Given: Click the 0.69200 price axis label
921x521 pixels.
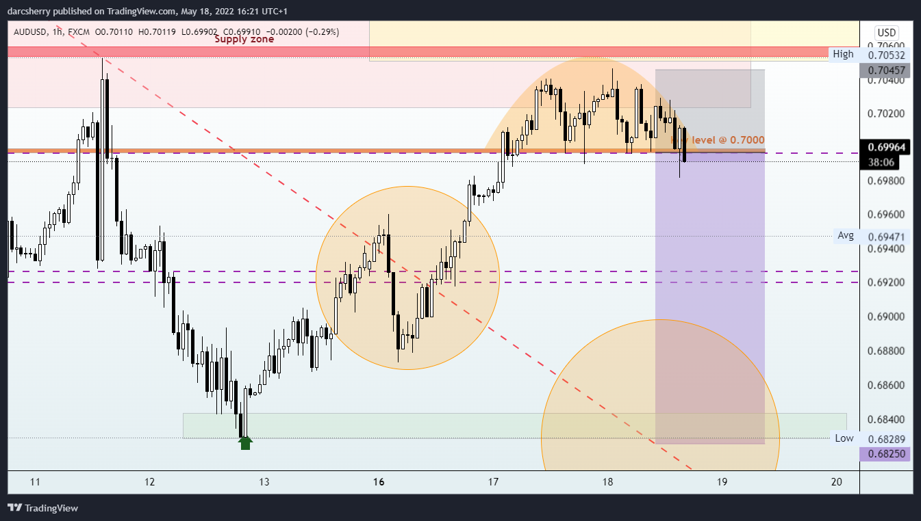Looking at the screenshot, I should coord(887,282).
